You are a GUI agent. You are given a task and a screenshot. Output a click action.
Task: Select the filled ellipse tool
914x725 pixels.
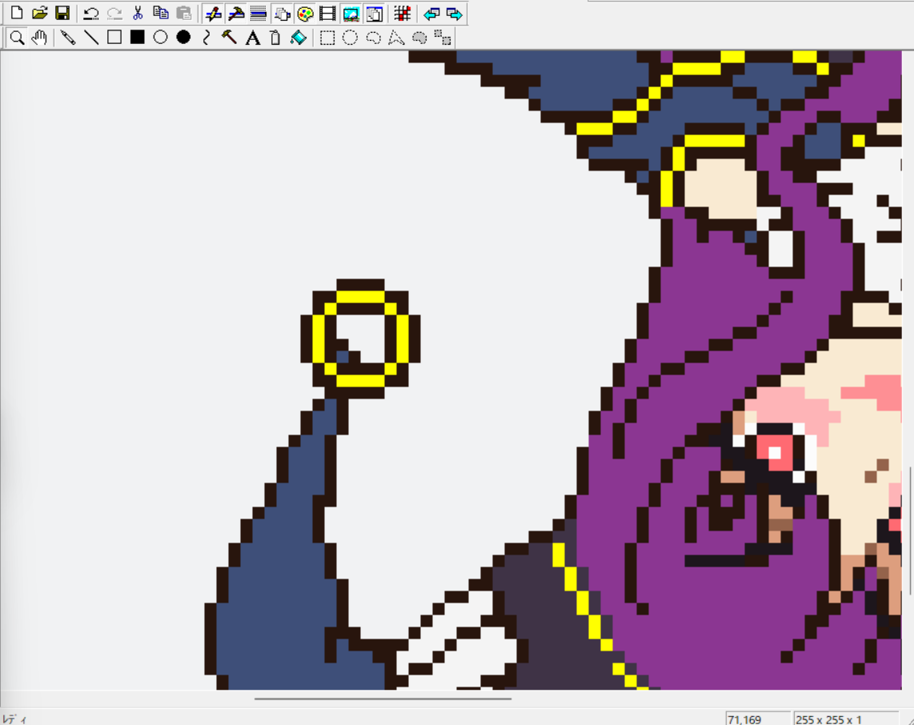pos(183,38)
